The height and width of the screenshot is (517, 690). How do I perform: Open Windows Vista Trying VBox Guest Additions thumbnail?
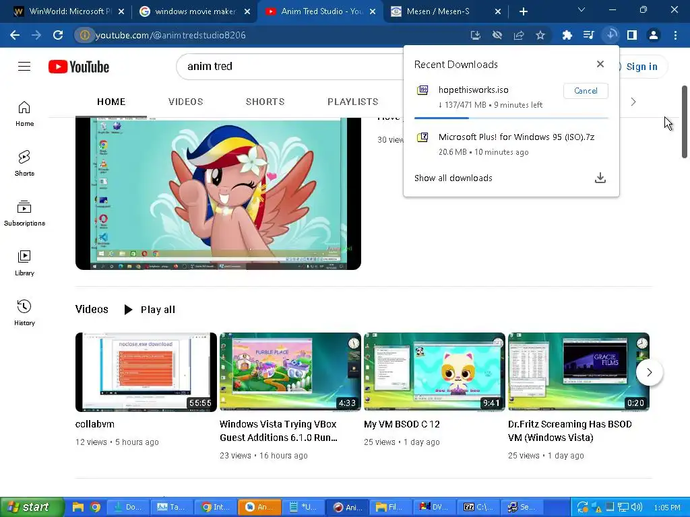(290, 372)
